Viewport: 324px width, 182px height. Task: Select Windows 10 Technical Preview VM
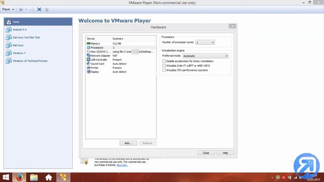click(38, 61)
